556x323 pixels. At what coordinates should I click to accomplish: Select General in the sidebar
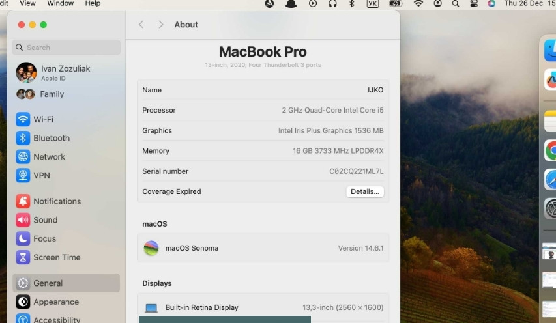(66, 283)
